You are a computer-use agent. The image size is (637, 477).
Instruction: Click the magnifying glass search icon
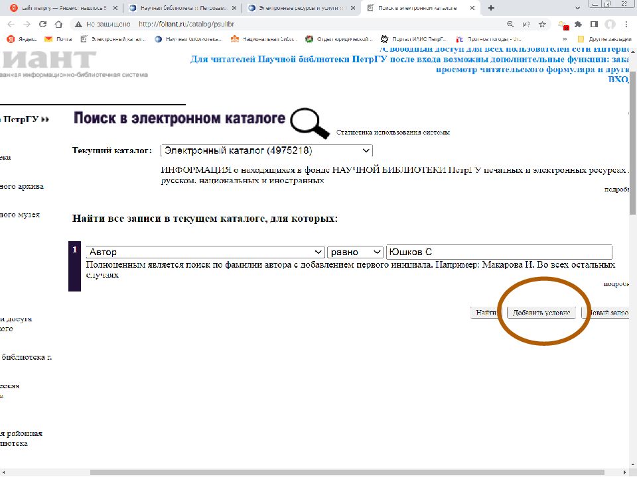(311, 123)
